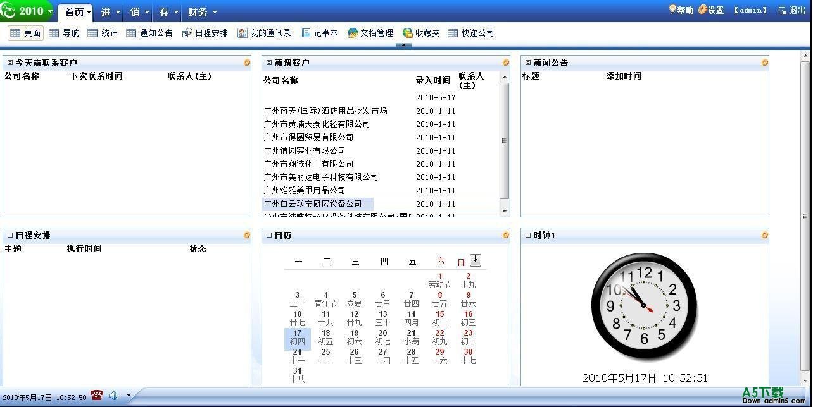The height and width of the screenshot is (407, 813).
Task: Open 记事本 notepad
Action: point(319,33)
